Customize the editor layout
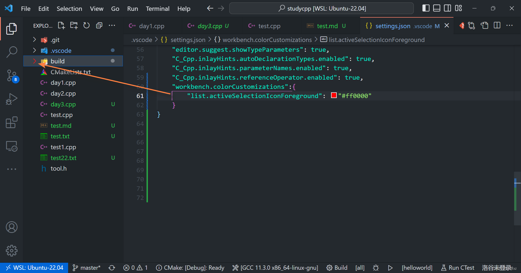This screenshot has height=273, width=521. (x=459, y=8)
